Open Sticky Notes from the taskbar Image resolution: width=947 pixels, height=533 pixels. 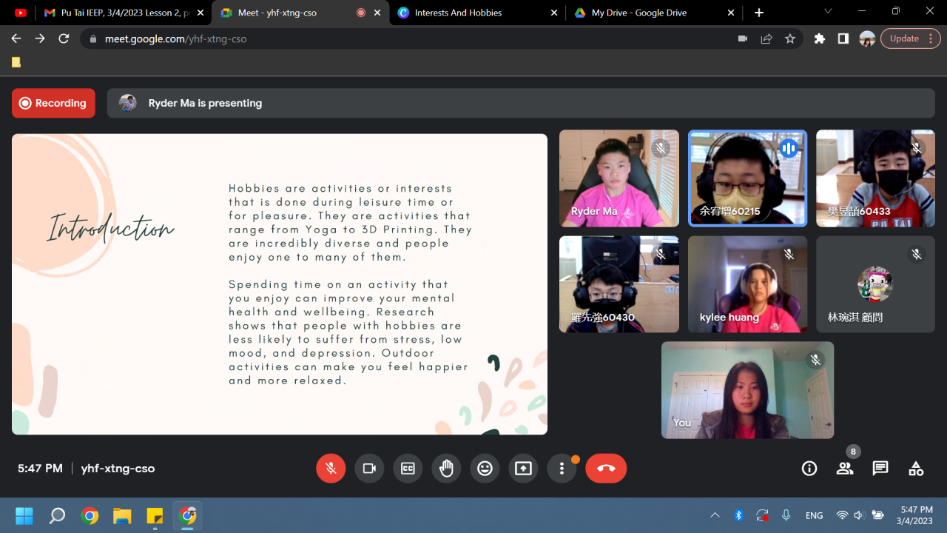[155, 515]
